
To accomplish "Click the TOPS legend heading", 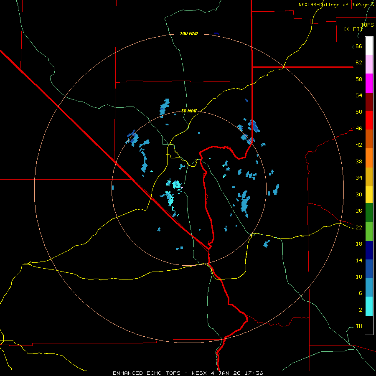I will pyautogui.click(x=367, y=25).
